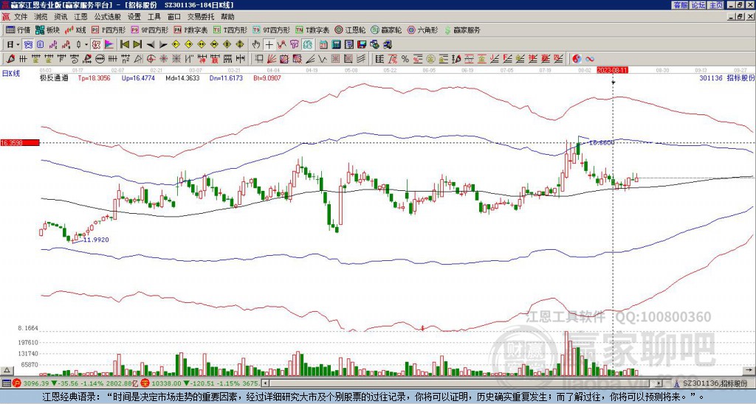Click the 2023-08-11 date marker
The image size is (756, 404).
(x=612, y=70)
